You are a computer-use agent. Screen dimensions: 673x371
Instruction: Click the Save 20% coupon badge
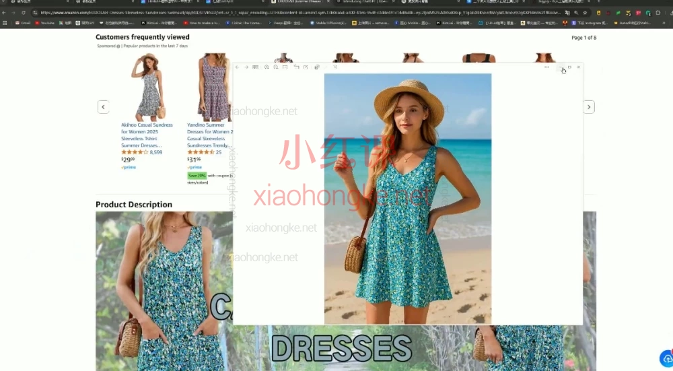pos(197,175)
